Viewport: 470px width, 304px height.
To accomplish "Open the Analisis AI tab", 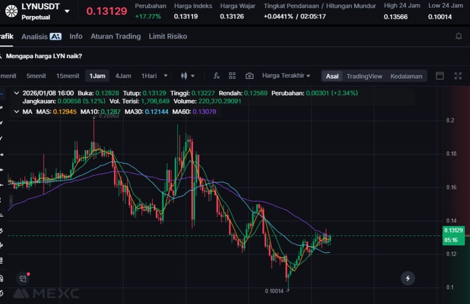I will tap(41, 36).
